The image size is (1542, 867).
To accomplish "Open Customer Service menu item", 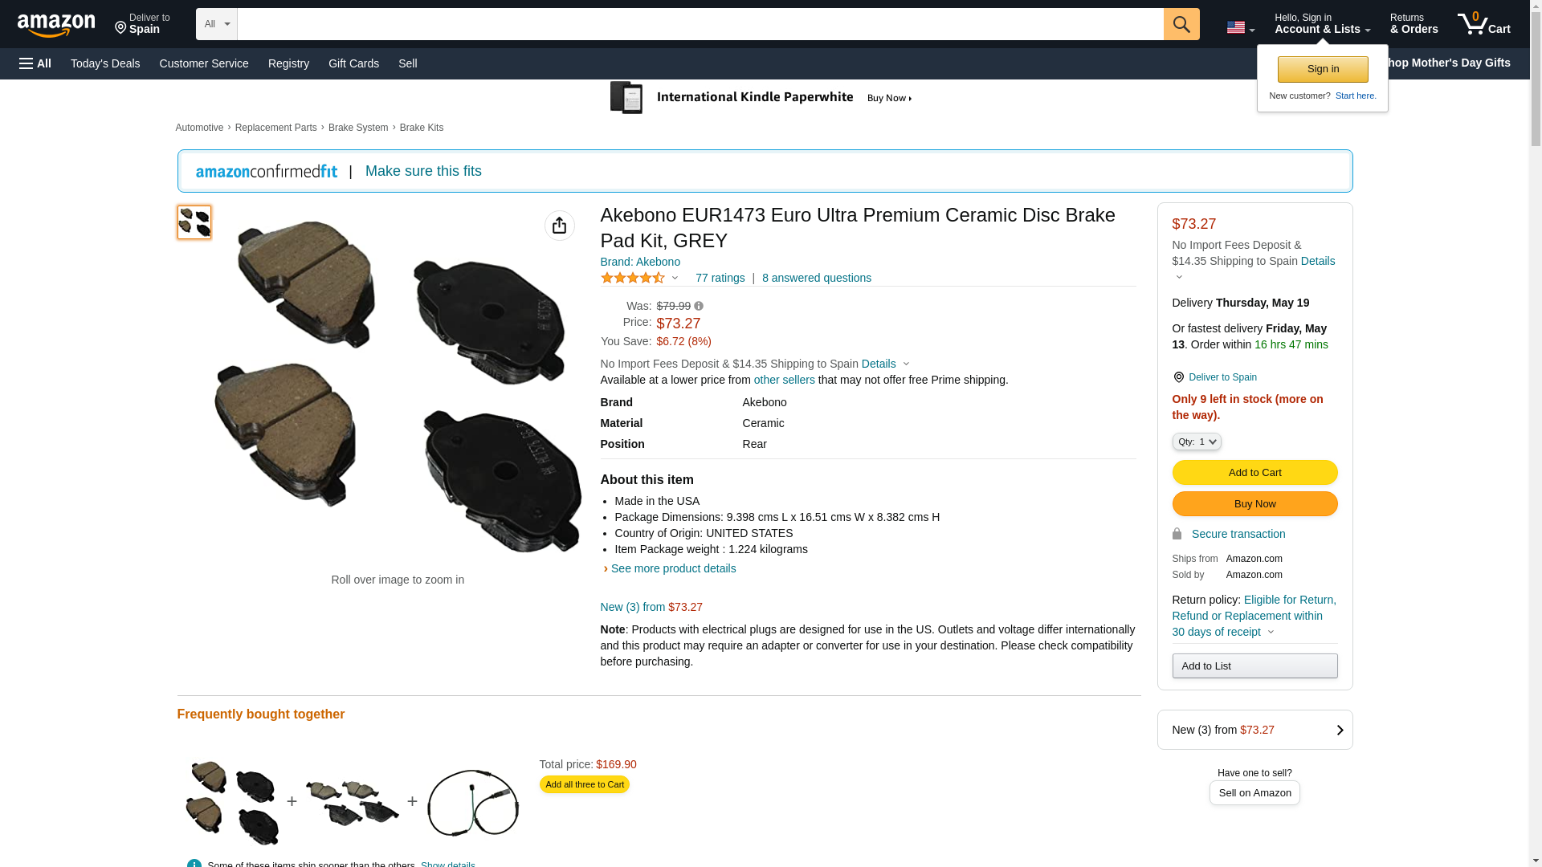I will (204, 63).
